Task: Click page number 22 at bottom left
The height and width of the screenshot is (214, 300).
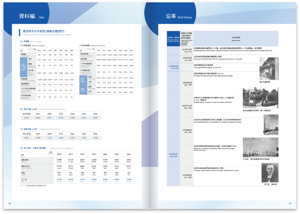Action: coord(10,203)
